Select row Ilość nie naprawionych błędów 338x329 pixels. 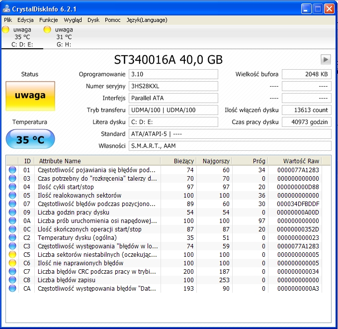pyautogui.click(x=164, y=263)
